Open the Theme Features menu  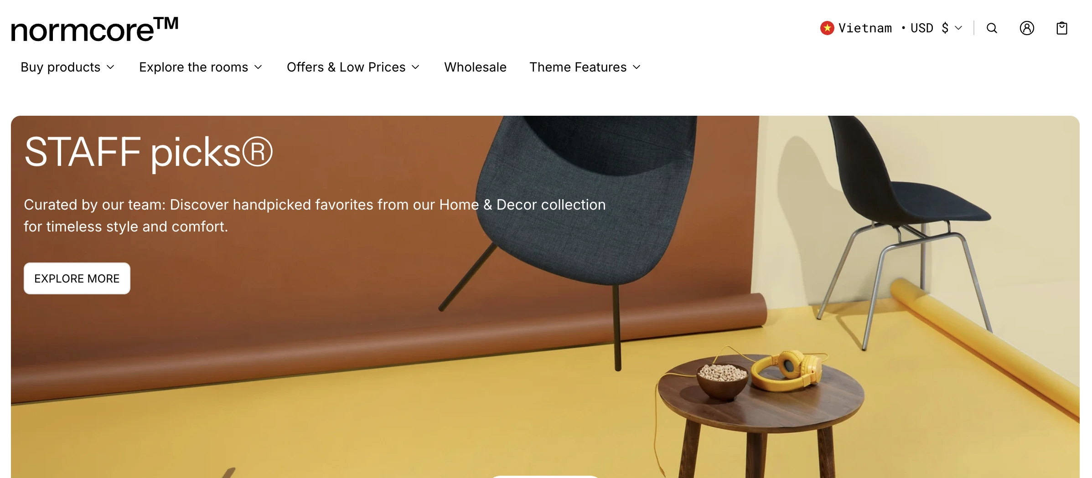[x=585, y=67]
